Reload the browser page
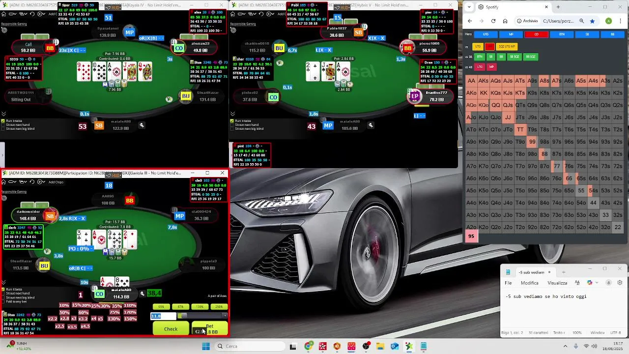 (x=493, y=21)
